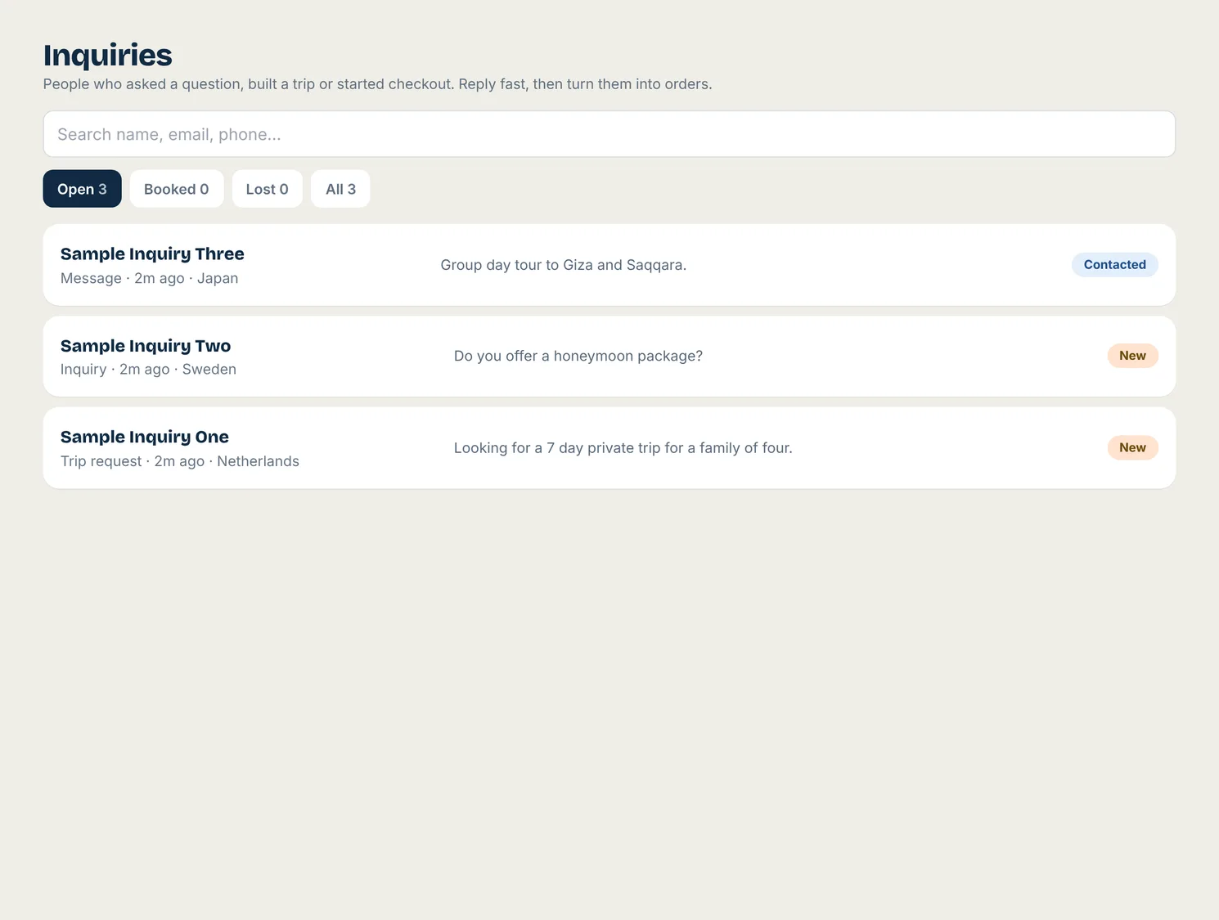
Task: Select the Open 3 filter tab
Action: click(x=82, y=189)
